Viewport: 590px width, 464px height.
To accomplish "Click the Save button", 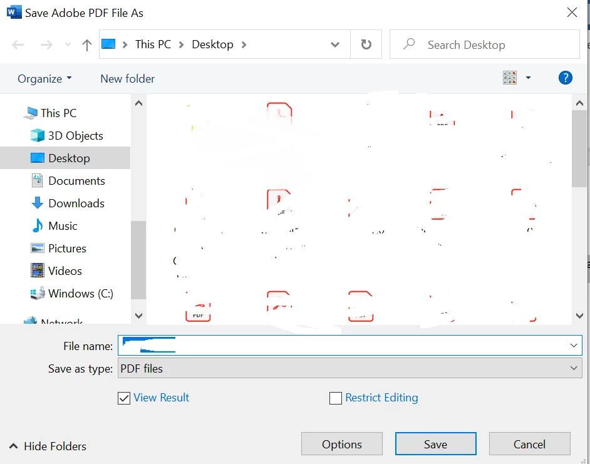I will (436, 444).
